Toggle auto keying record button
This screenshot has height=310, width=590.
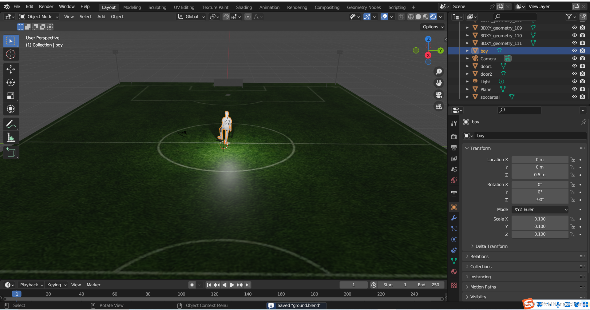[x=192, y=285]
